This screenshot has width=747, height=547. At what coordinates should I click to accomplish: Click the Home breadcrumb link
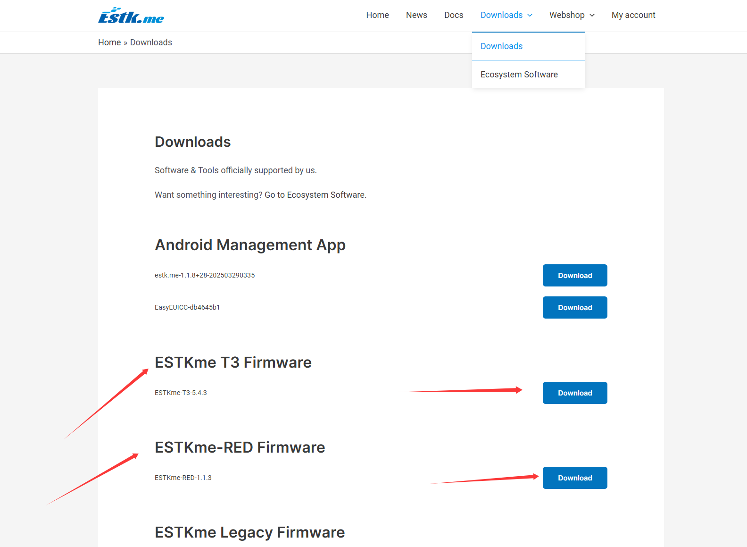(109, 42)
